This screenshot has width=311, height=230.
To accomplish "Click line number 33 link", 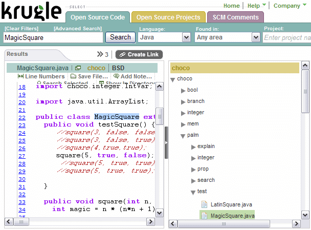I will (22, 202).
